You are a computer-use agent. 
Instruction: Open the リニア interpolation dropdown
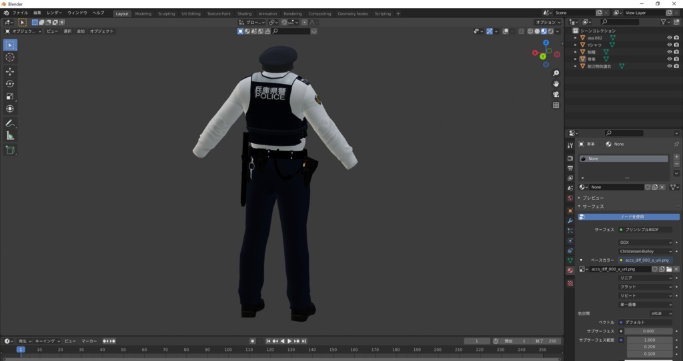[x=645, y=278]
